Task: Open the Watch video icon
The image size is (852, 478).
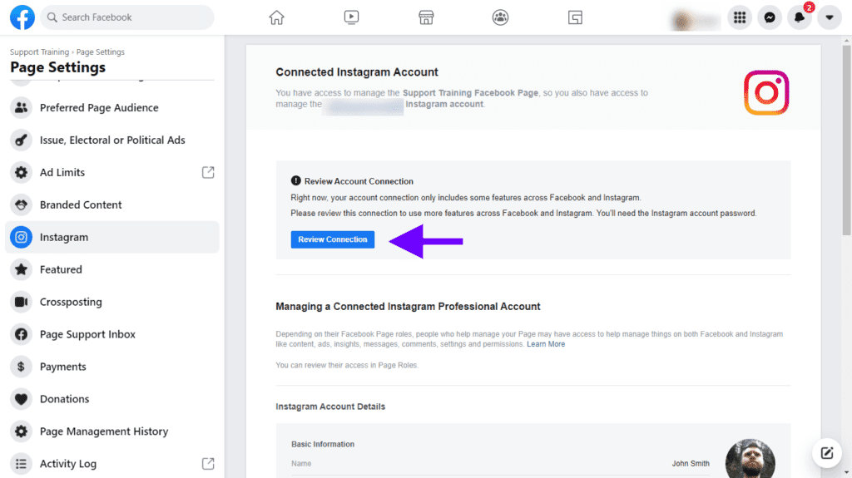Action: coord(351,17)
